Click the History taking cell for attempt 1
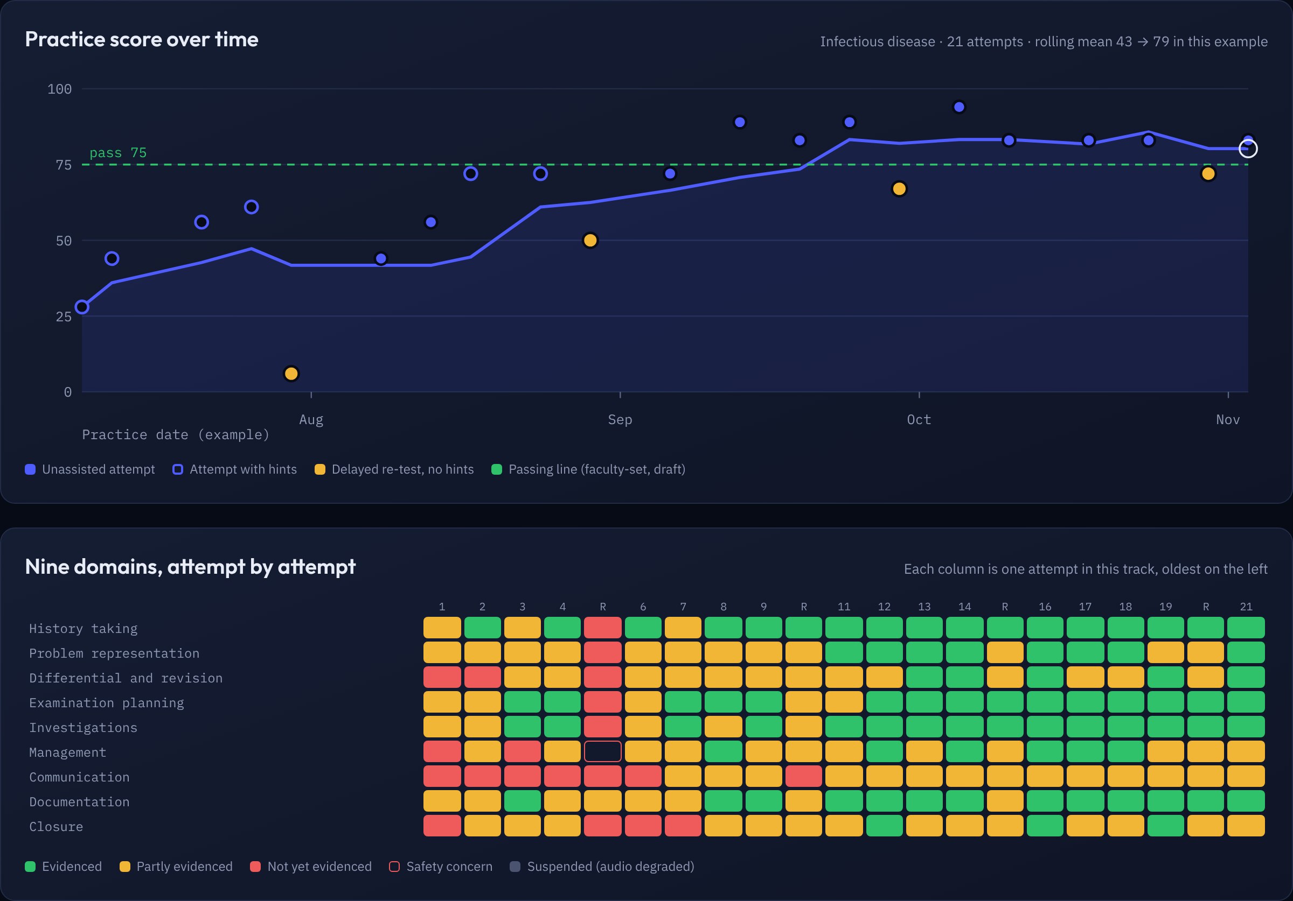This screenshot has width=1293, height=901. point(442,628)
